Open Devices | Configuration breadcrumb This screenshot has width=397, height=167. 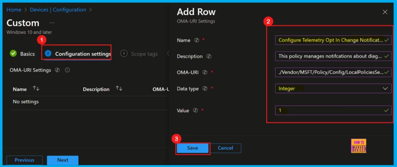(58, 10)
